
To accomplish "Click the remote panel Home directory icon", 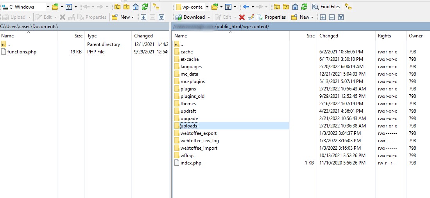I will coord(295,7).
